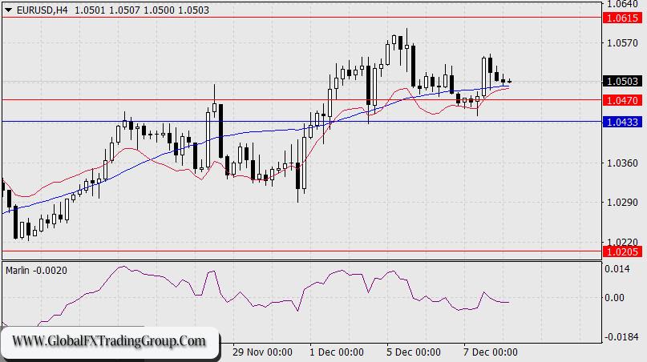Click the 1.0290 price axis value
Viewport: 647px width, 362px height.
tap(622, 203)
